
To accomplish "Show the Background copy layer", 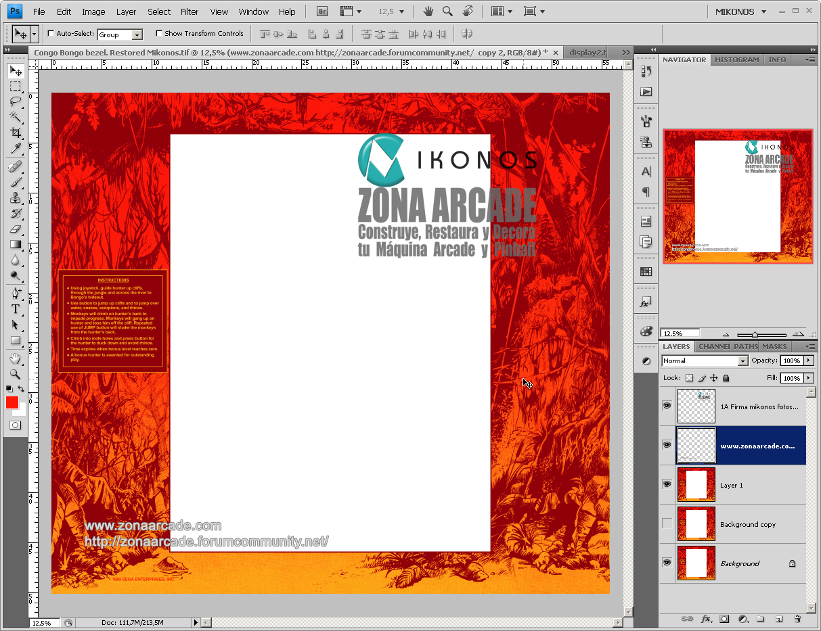I will [x=667, y=524].
